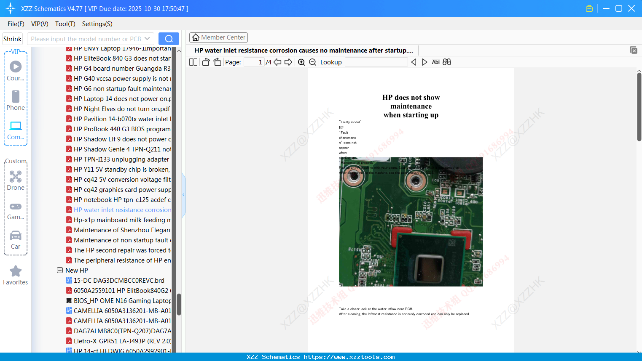Screen dimensions: 642x361
Task: Open Eletro-X_GPR51 LA-J493P file
Action: pyautogui.click(x=118, y=341)
